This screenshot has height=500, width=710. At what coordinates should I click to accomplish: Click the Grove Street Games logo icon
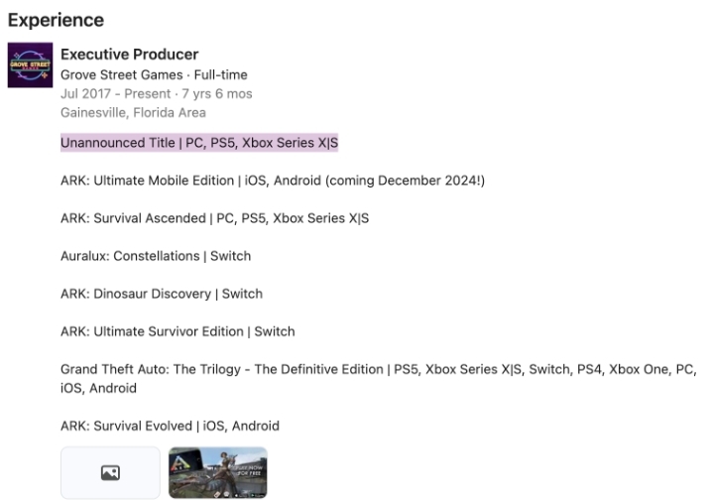30,64
